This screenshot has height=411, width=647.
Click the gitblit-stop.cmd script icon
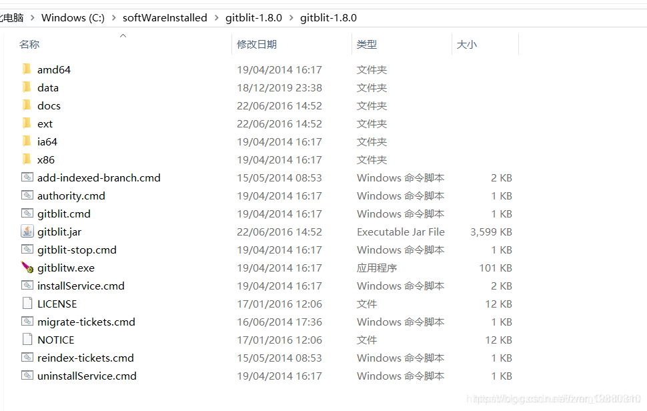coord(27,250)
